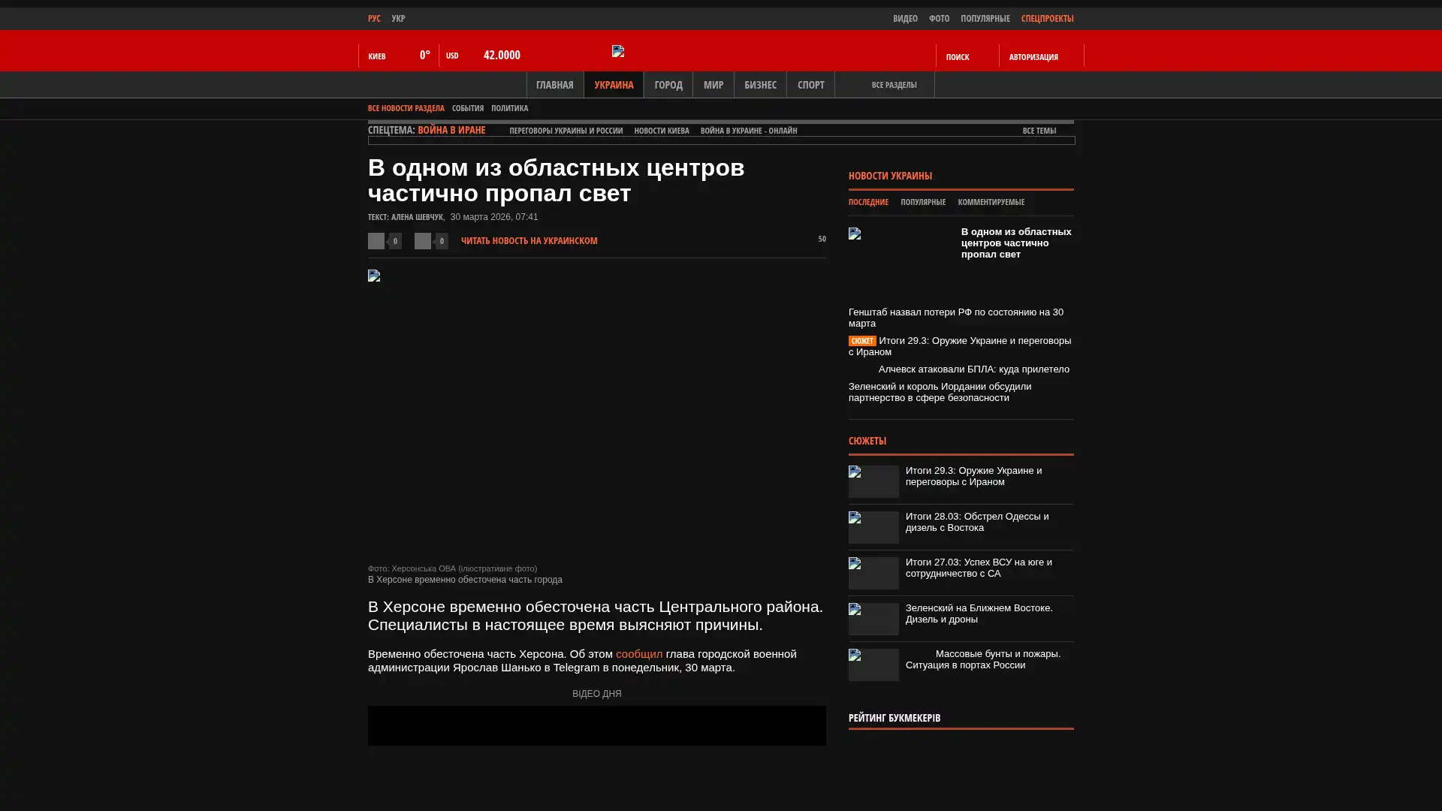1442x811 pixels.
Task: Click the second gray share button with zero counter
Action: coord(423,241)
